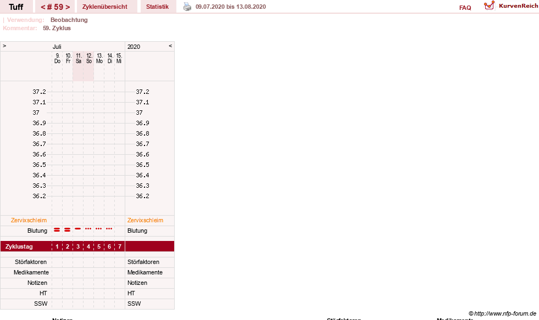Click the KurvenReich logo icon
The image size is (539, 320).
click(489, 5)
